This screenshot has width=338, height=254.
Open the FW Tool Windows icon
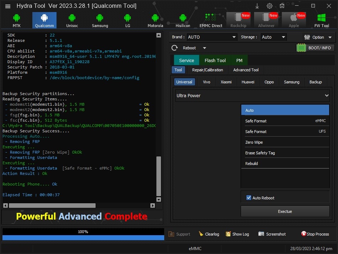[x=321, y=18]
